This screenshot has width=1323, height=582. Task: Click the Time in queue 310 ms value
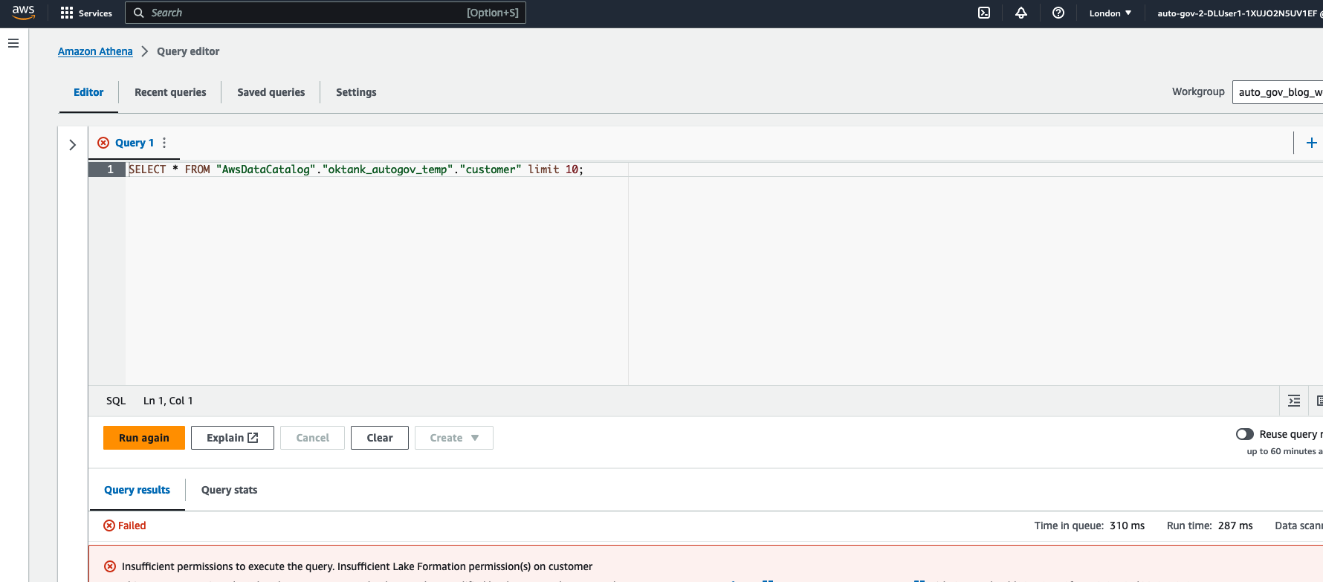point(1127,526)
